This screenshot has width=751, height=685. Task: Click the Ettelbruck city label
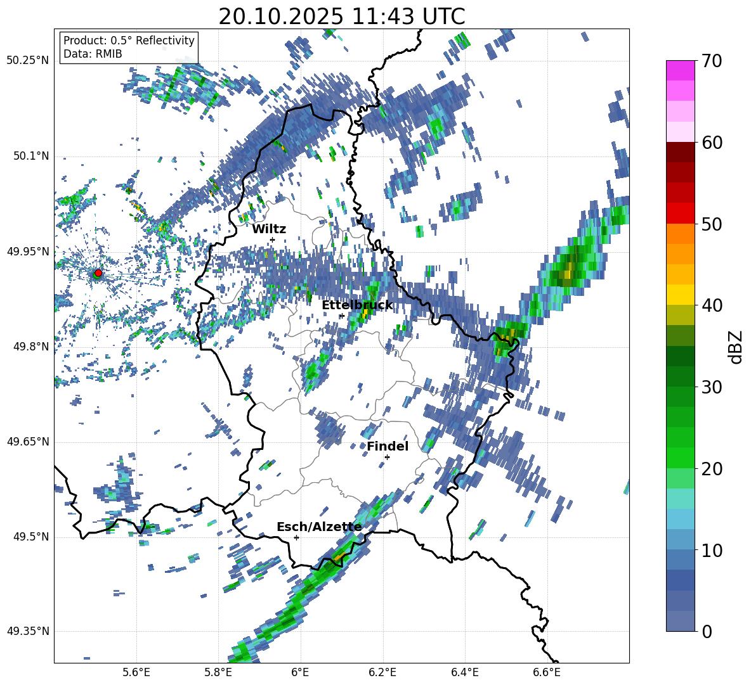pos(357,305)
